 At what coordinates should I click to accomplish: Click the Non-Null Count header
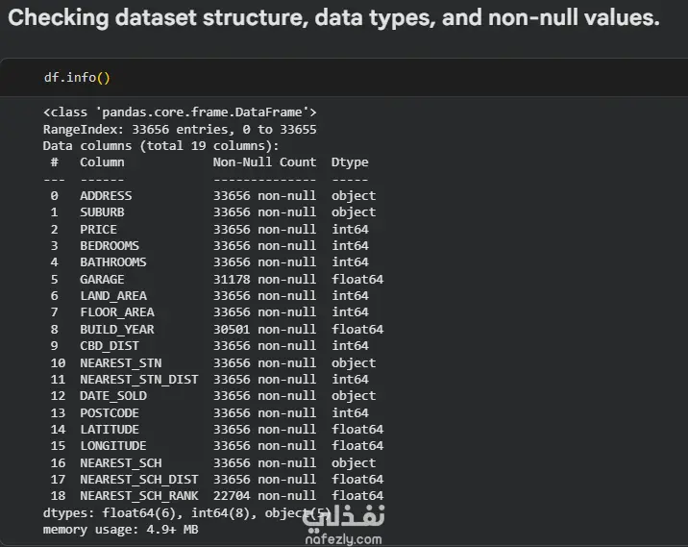click(x=264, y=162)
